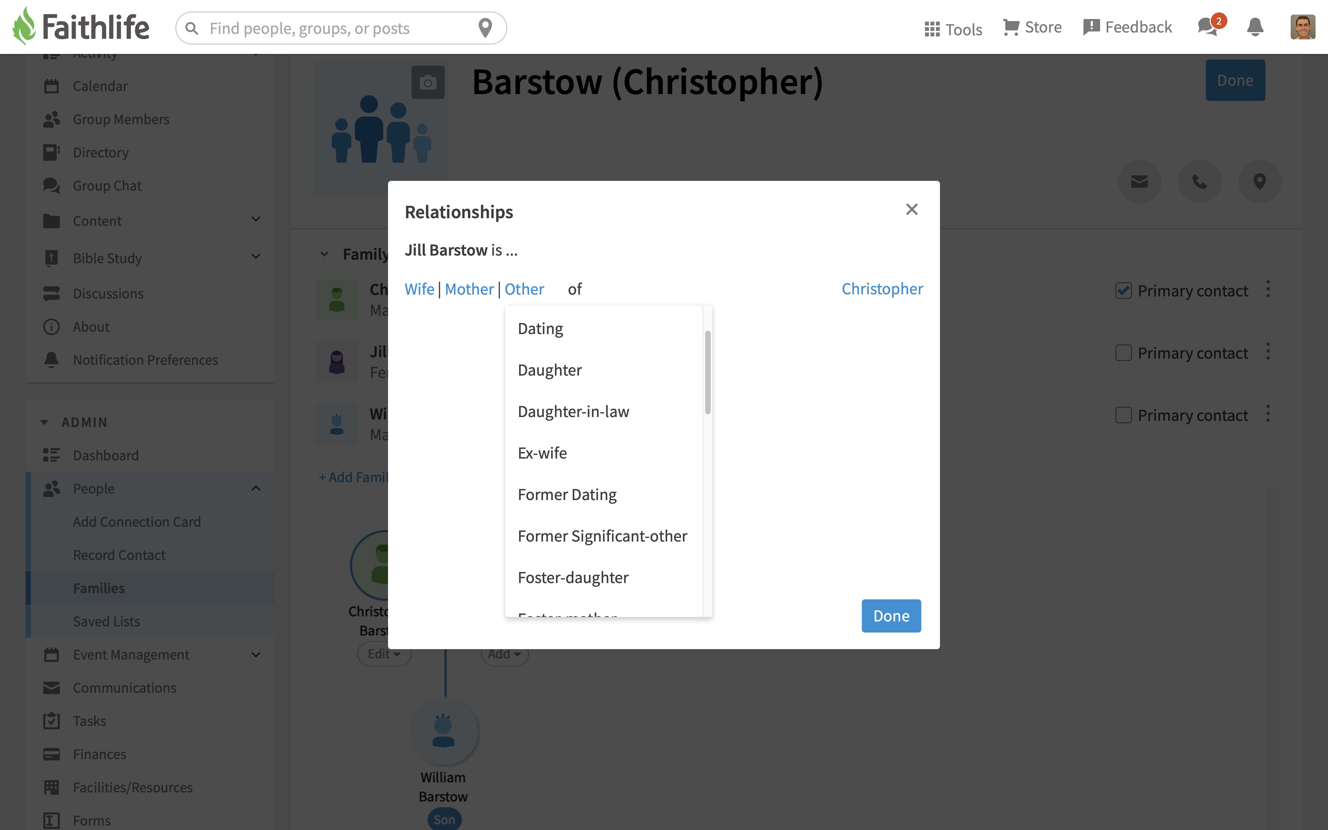The width and height of the screenshot is (1328, 830).
Task: Click the Tasks clipboard icon
Action: pos(51,721)
